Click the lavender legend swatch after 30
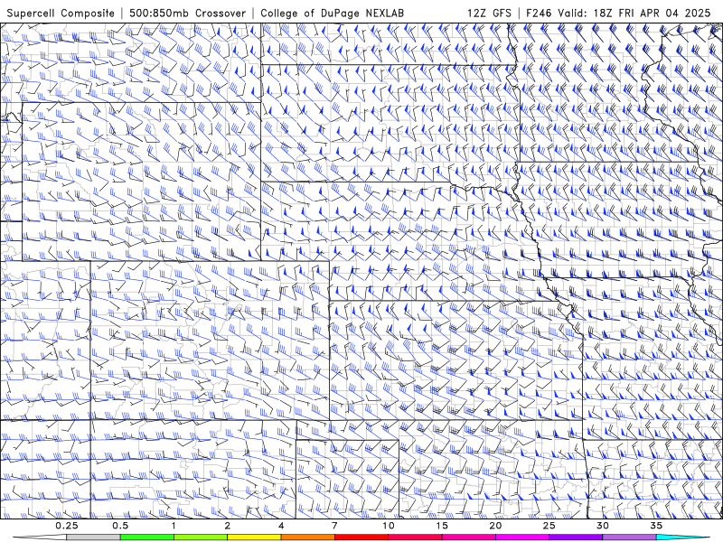 [x=629, y=537]
